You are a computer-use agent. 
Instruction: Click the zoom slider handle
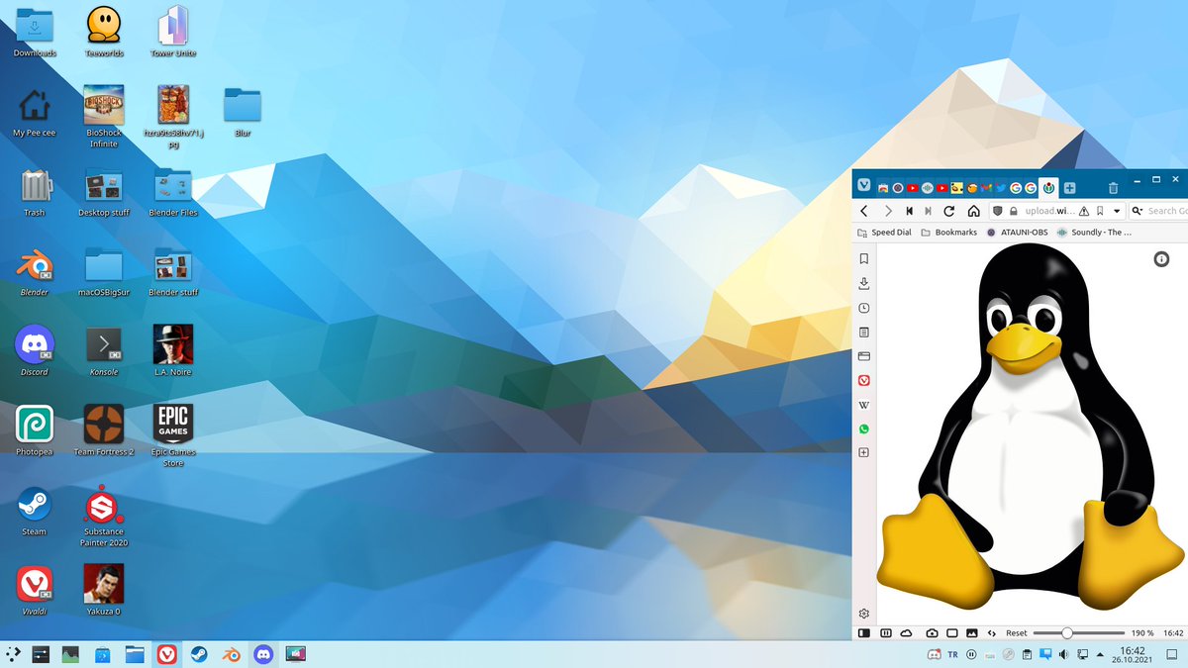tap(1067, 632)
